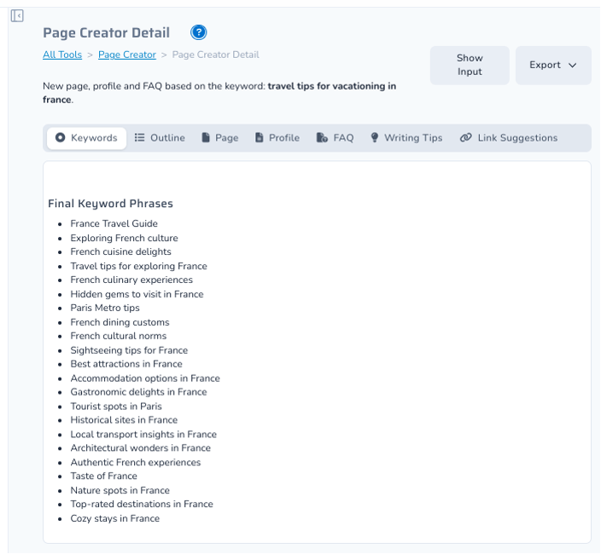The image size is (601, 554).
Task: Click the Final Keyword Phrases heading
Action: (x=110, y=204)
